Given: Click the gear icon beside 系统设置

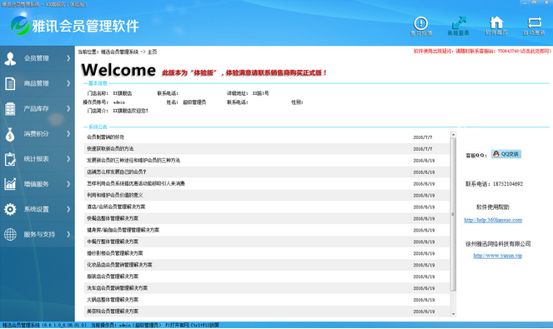Looking at the screenshot, I should [x=10, y=209].
